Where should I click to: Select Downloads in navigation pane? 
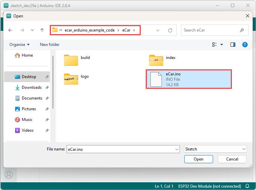(x=28, y=87)
